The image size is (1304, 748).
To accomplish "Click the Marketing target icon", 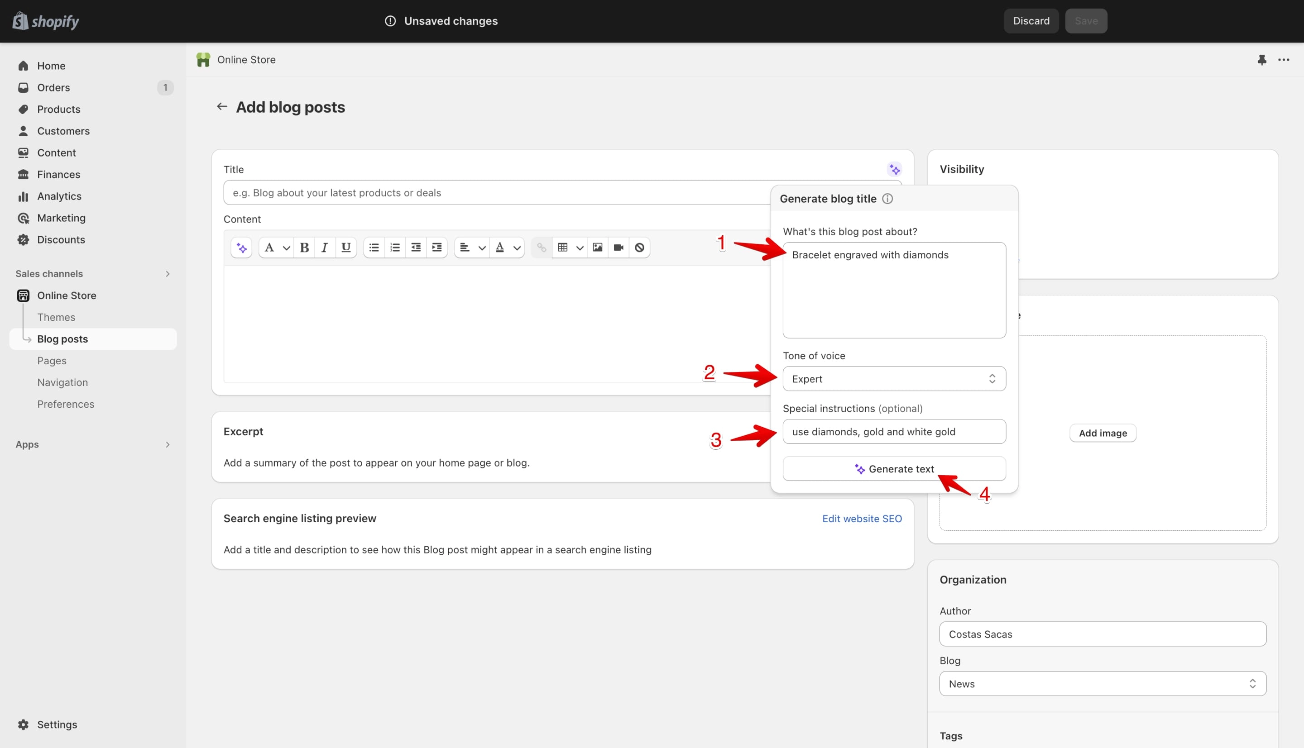I will tap(23, 218).
